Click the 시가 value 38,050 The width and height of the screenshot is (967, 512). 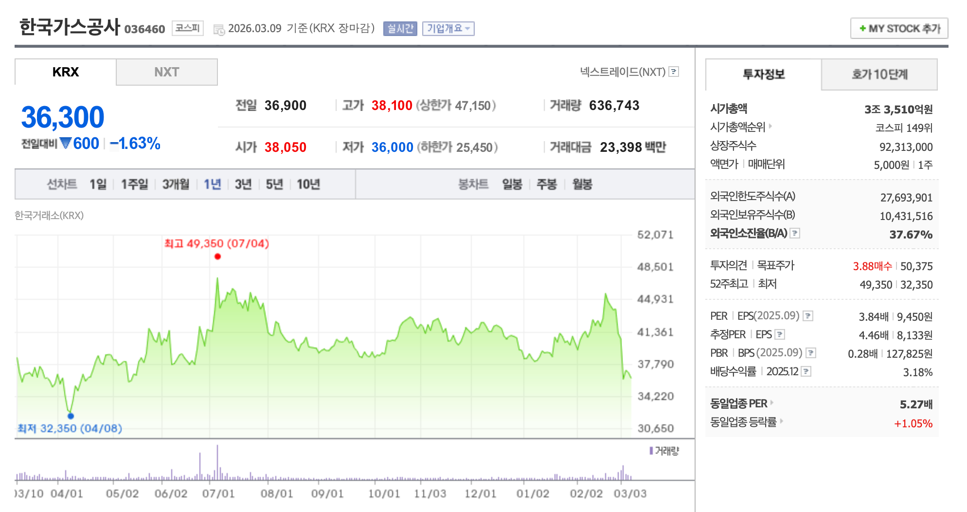coord(285,147)
